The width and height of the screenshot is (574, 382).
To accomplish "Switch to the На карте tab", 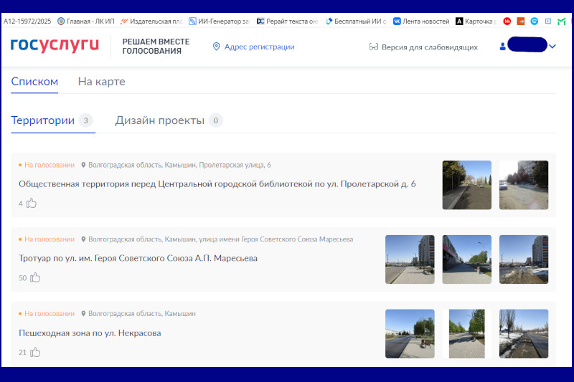I will [101, 82].
